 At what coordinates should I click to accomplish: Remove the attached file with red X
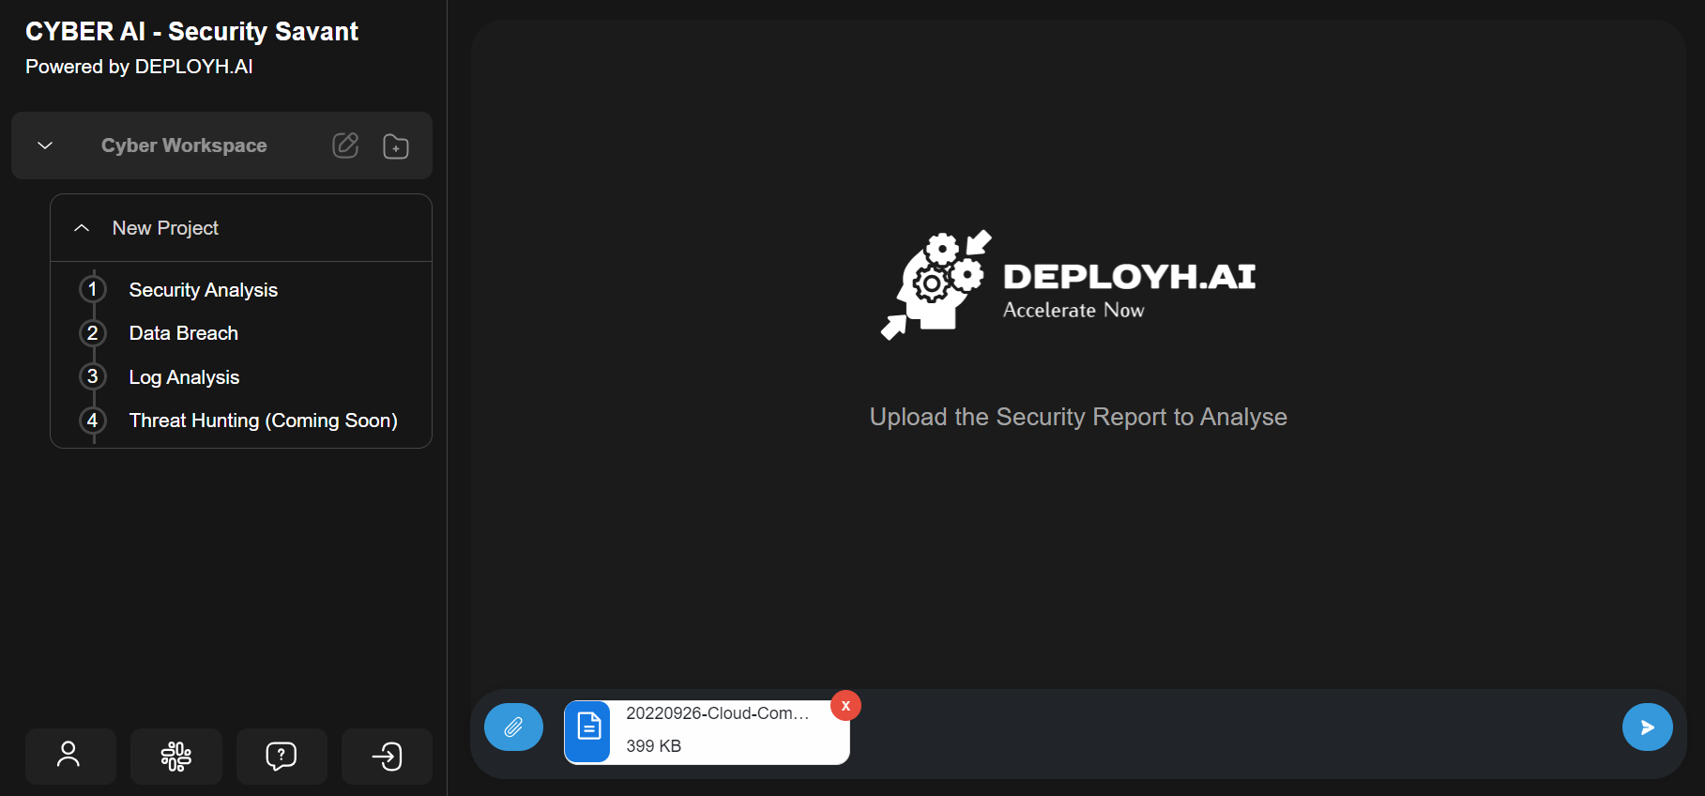click(845, 705)
